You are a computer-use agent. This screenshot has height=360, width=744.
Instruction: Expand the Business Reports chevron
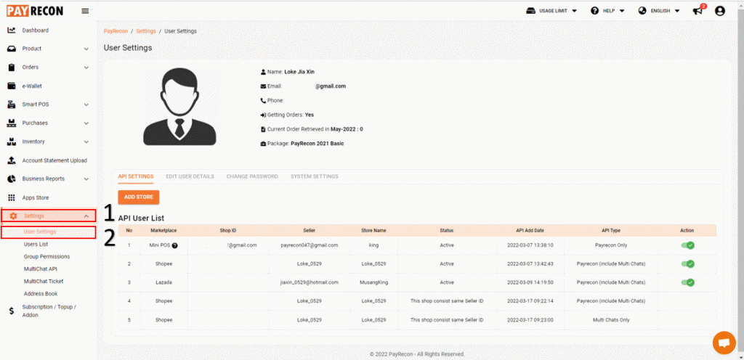(x=86, y=179)
